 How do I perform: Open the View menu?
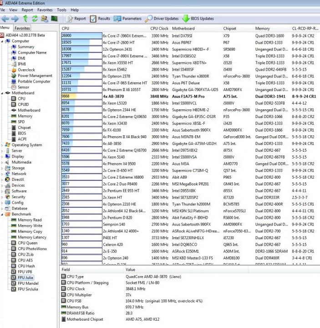point(13,10)
